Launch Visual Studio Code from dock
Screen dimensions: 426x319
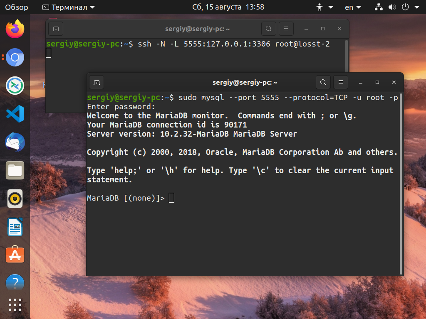click(x=15, y=114)
